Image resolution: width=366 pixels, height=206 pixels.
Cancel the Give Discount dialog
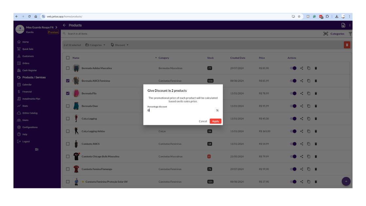pyautogui.click(x=203, y=121)
